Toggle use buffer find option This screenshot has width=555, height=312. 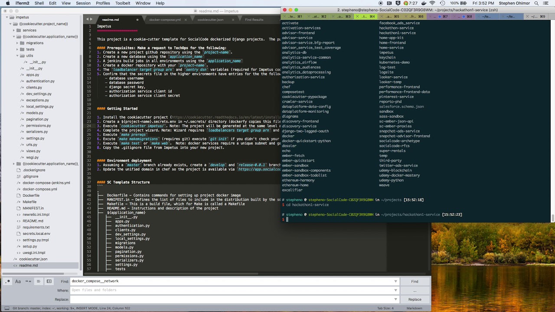click(x=49, y=281)
